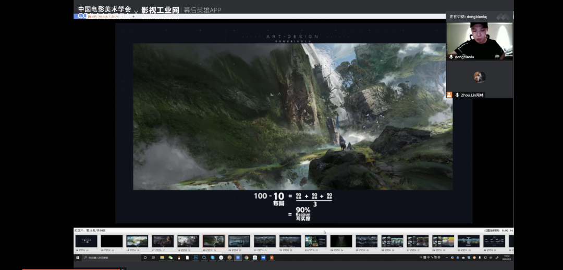
Task: Open Cortana circle icon on taskbar
Action: point(145,258)
